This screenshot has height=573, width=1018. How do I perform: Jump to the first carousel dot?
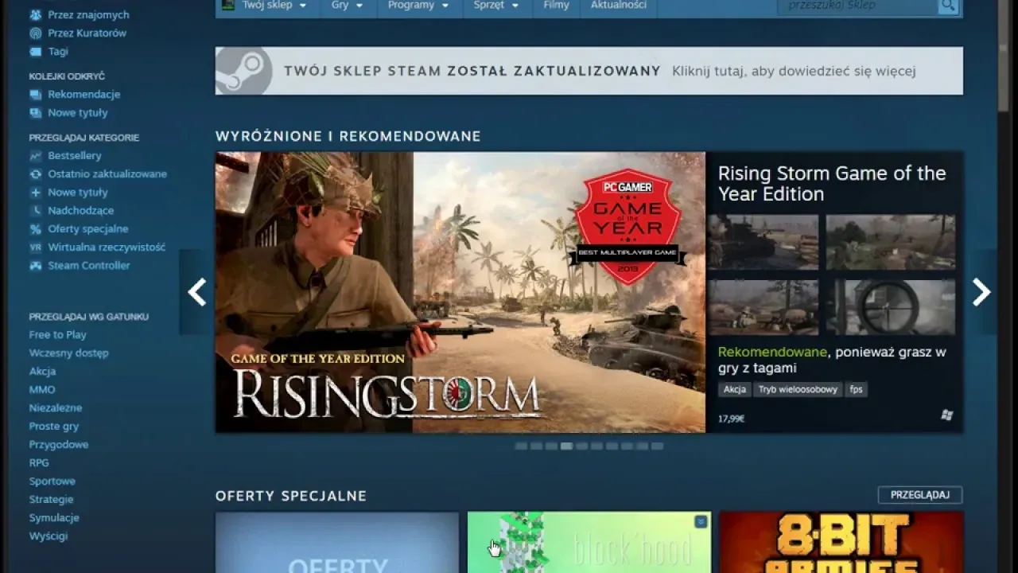[x=521, y=446]
